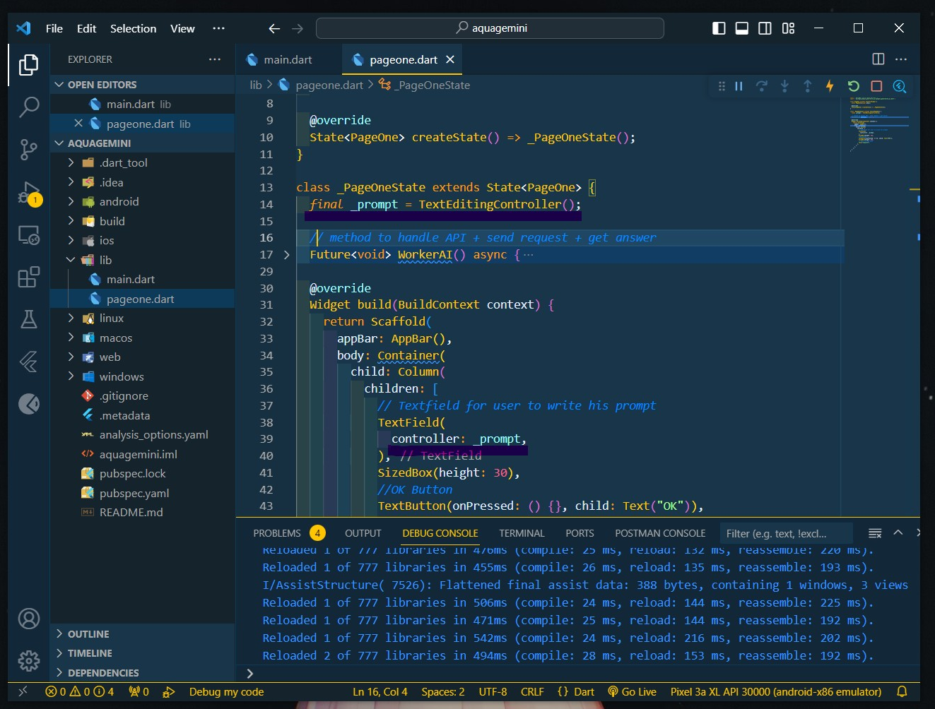This screenshot has height=709, width=935.
Task: Open the Flutter sidebar view
Action: click(28, 362)
